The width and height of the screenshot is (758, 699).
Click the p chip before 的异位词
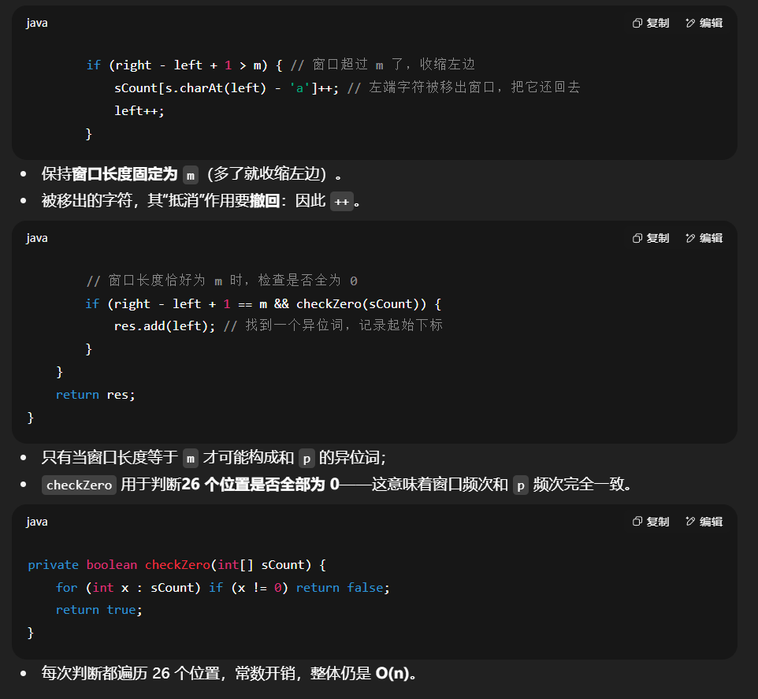[x=306, y=458]
